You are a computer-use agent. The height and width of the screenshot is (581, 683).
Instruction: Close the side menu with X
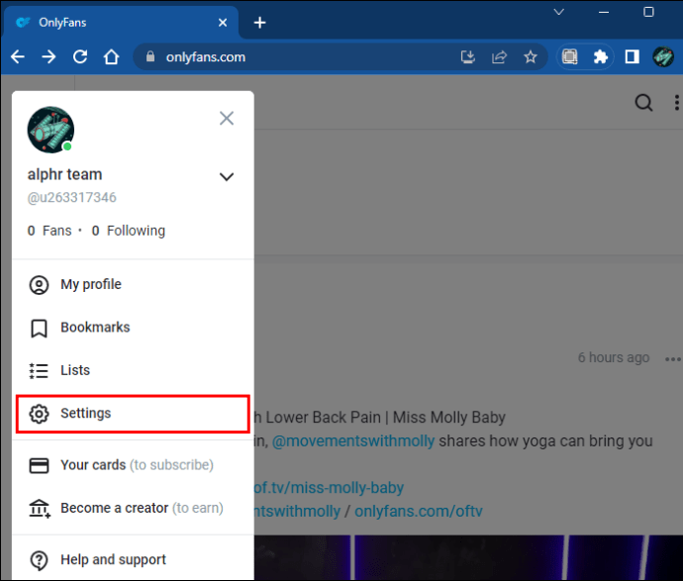coord(227,118)
